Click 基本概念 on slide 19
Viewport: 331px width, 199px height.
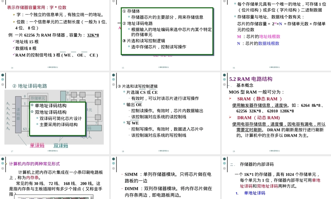[245, 86]
